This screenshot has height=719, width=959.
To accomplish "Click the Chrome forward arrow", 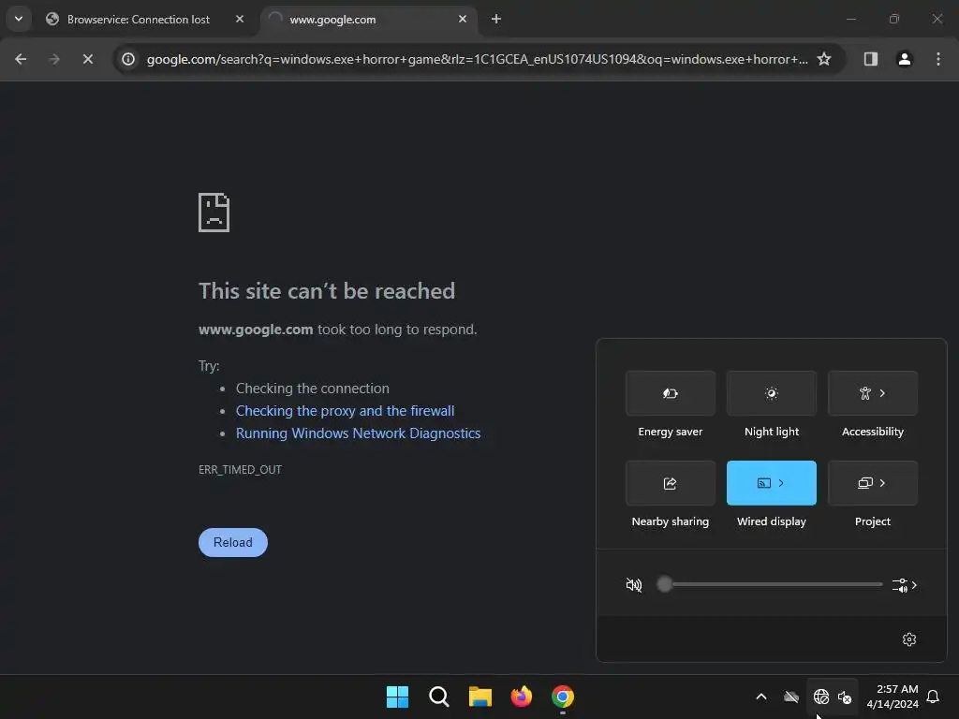I will pyautogui.click(x=54, y=59).
